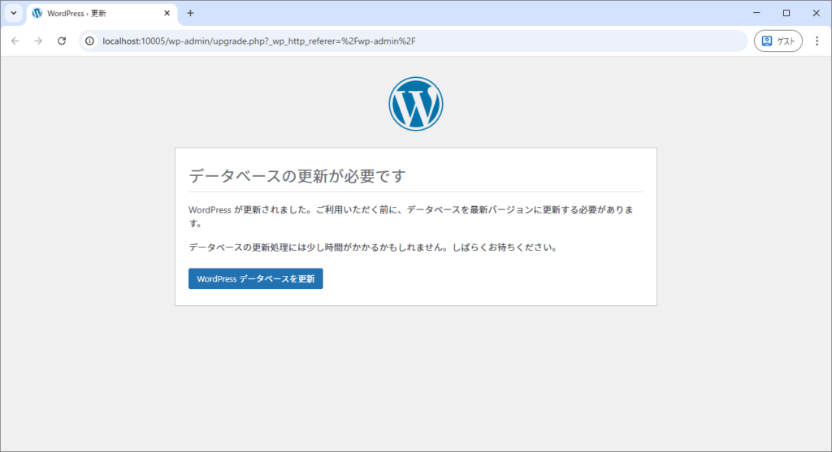Reload the current page

pos(61,41)
